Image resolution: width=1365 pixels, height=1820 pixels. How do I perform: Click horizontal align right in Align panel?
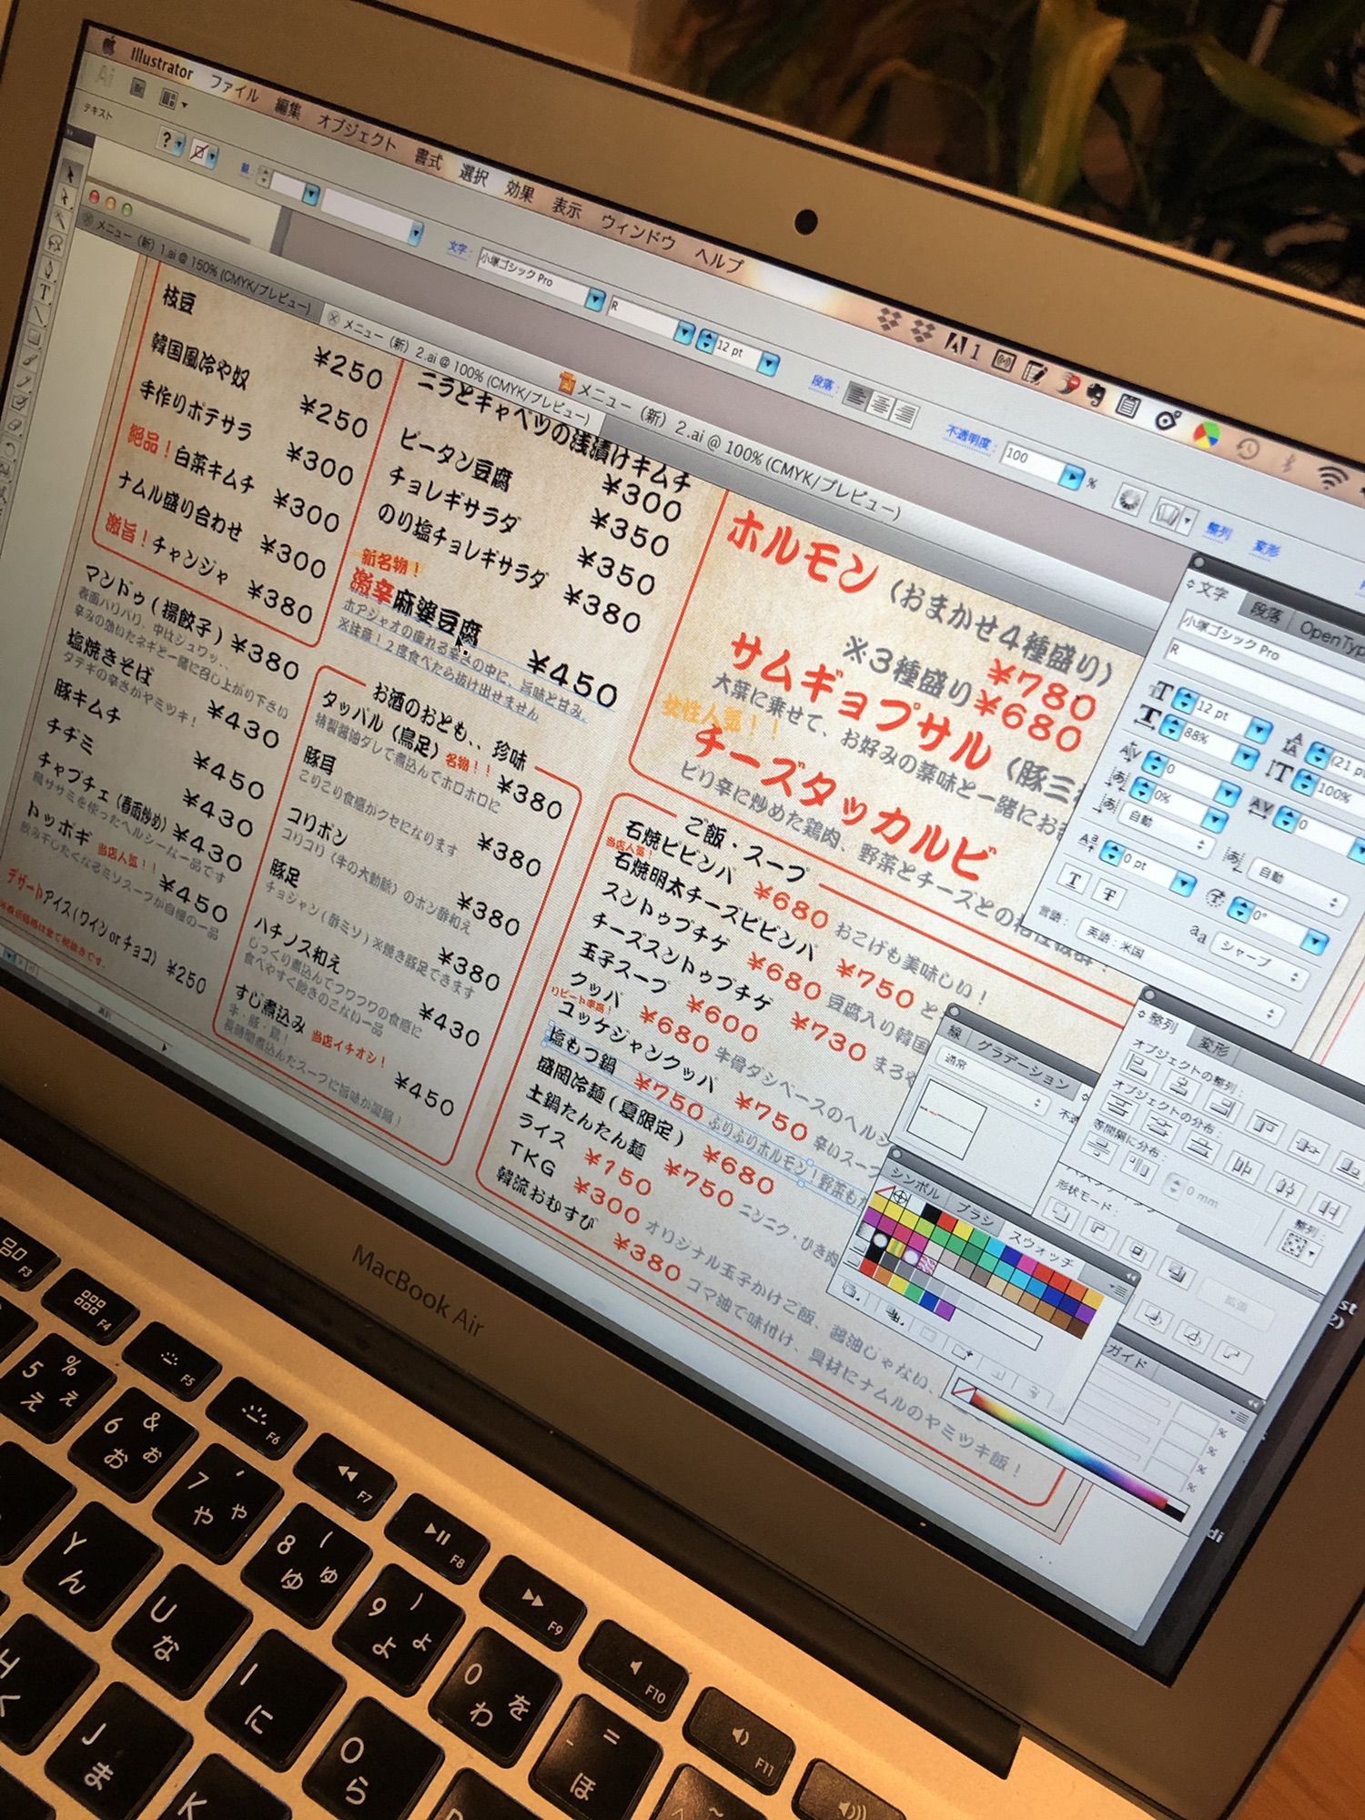(x=1222, y=1108)
